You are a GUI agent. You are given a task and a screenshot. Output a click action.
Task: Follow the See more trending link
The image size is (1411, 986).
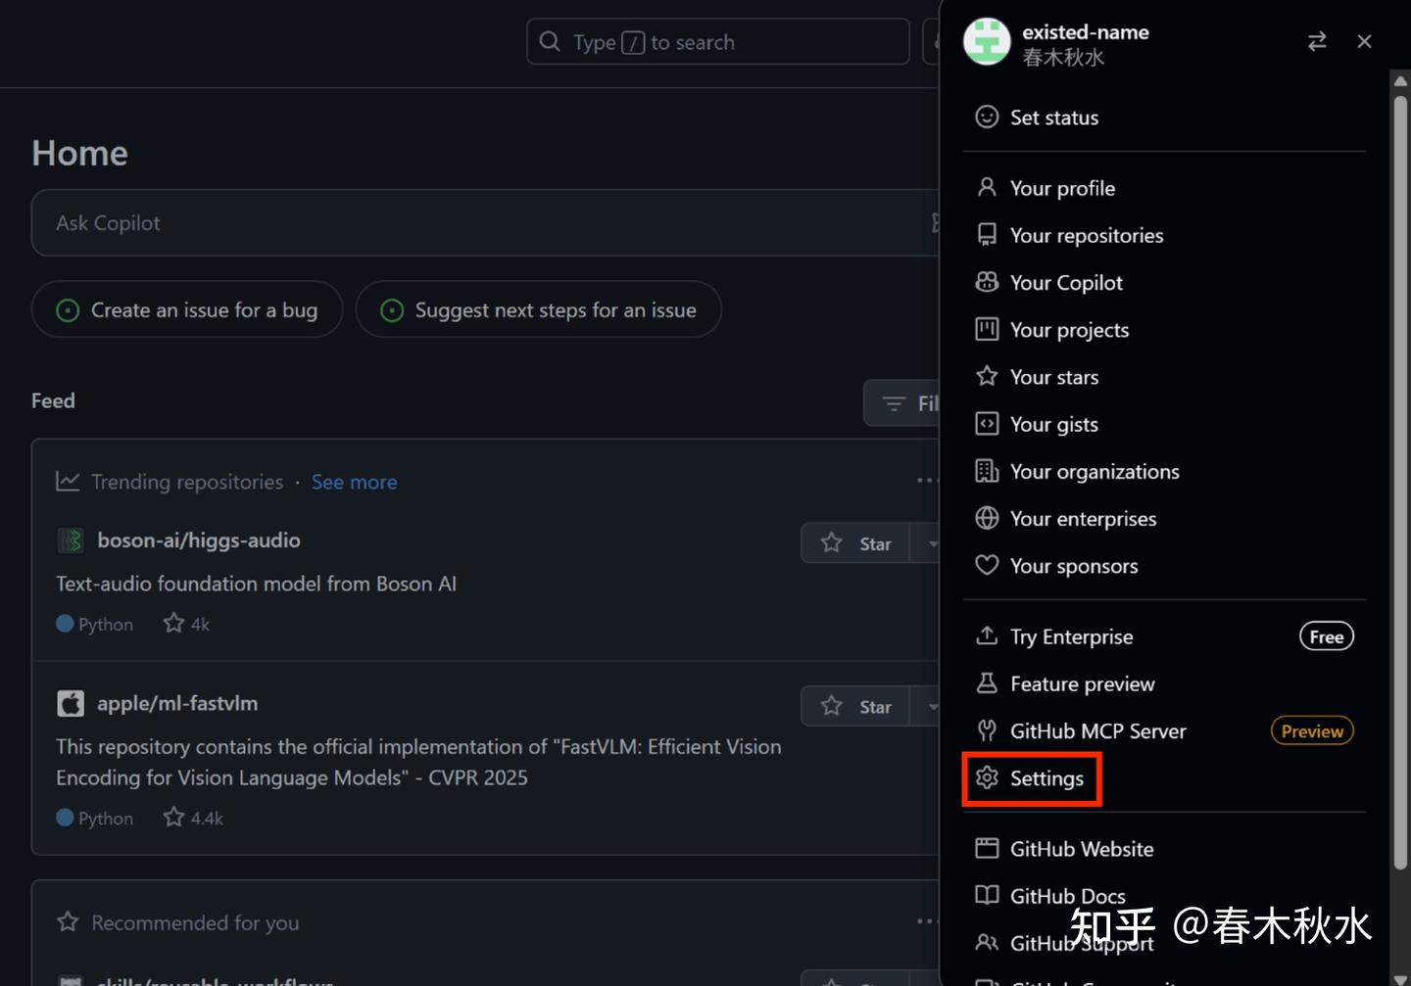pyautogui.click(x=355, y=482)
